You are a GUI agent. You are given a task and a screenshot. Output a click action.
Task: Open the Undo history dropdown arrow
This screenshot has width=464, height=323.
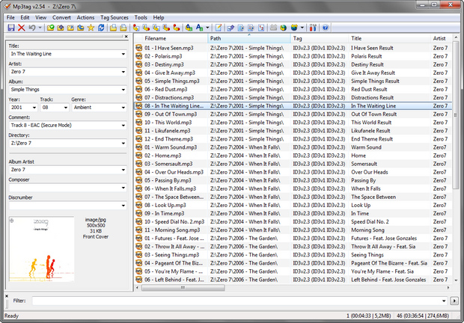[x=40, y=28]
